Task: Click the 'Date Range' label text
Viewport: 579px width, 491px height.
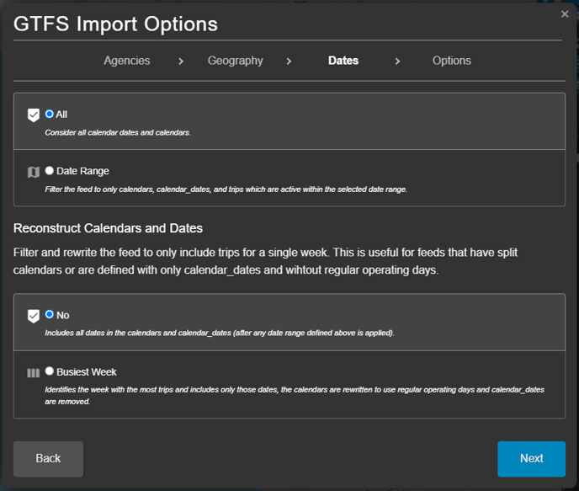Action: [x=82, y=171]
